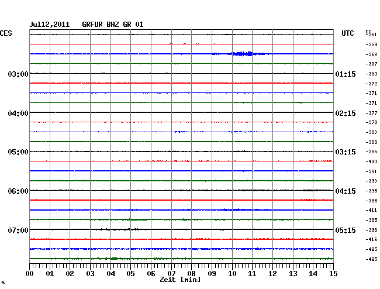The width and height of the screenshot is (380, 289).
Task: Select the 07:00 local time label
Action: pos(18,230)
